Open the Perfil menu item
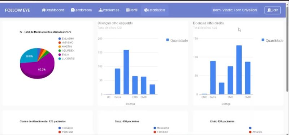The image size is (289, 135). pos(132,10)
